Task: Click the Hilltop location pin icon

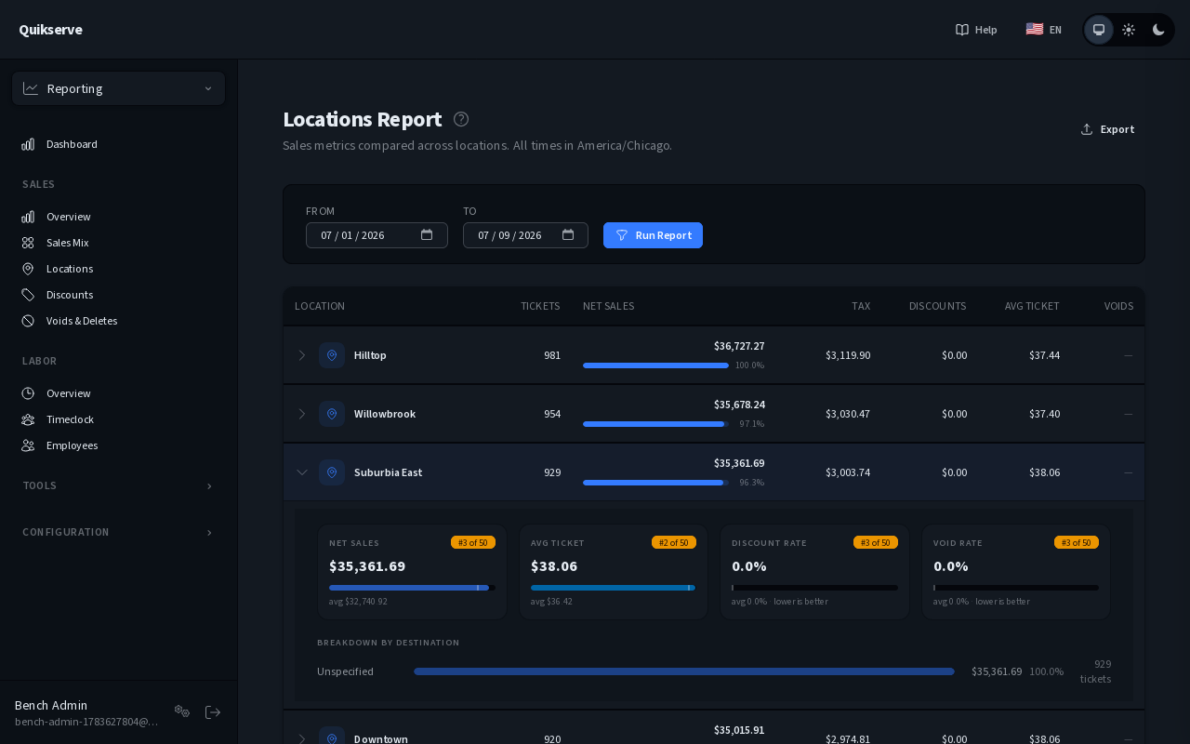Action: coord(332,355)
